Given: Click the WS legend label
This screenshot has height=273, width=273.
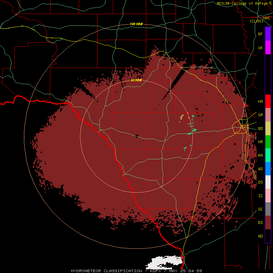Looking at the screenshot, I should point(260,169).
